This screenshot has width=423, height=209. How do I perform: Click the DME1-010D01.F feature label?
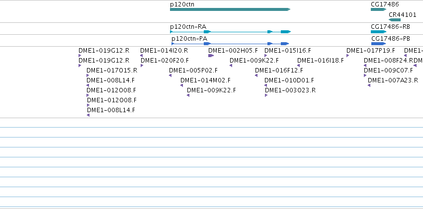[289, 80]
